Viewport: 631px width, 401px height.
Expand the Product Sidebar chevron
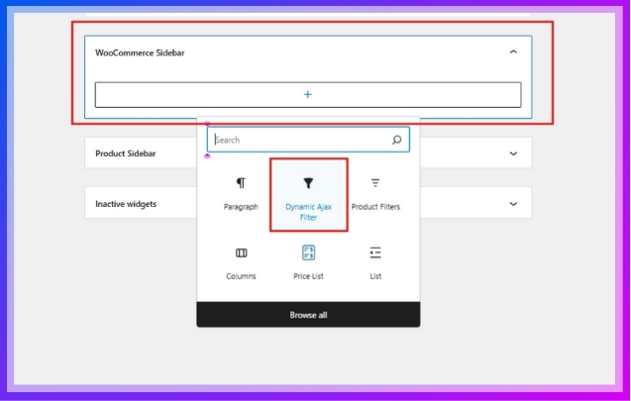tap(513, 153)
